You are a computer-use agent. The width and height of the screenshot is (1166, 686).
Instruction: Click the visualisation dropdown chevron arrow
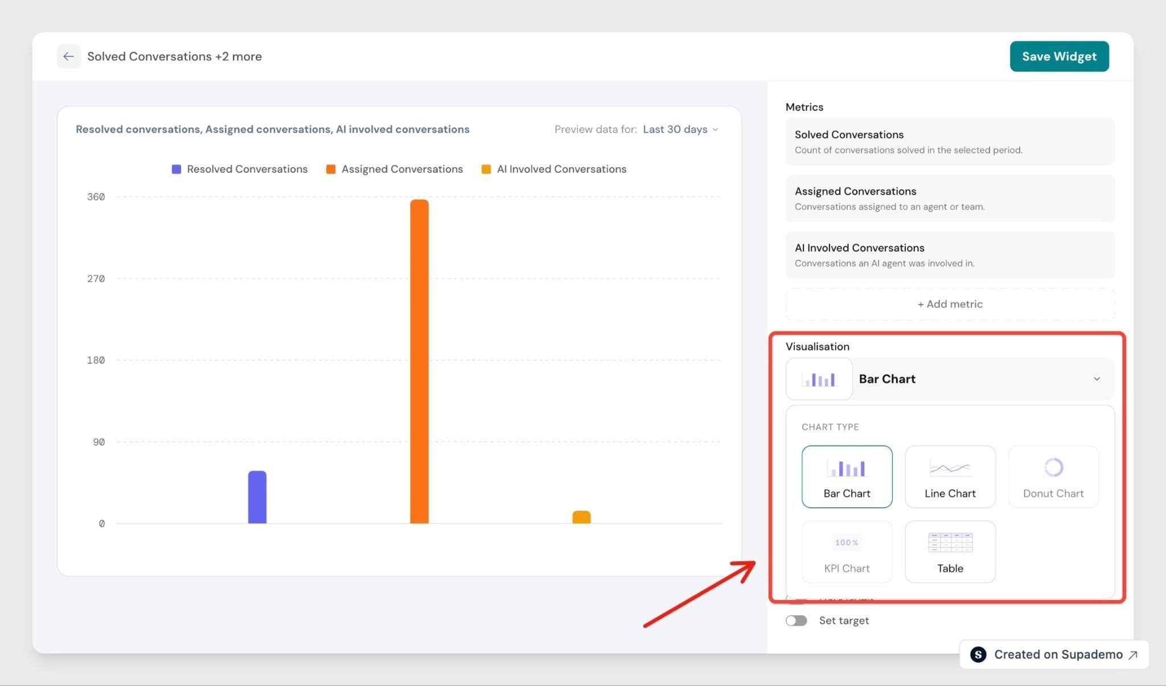(x=1097, y=379)
